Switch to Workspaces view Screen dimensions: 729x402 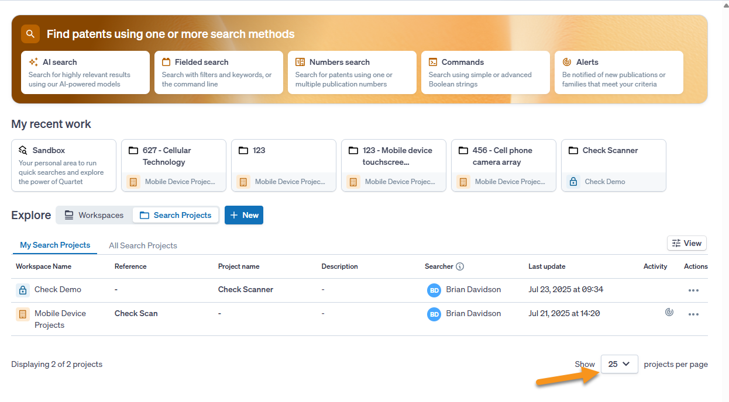pos(94,215)
